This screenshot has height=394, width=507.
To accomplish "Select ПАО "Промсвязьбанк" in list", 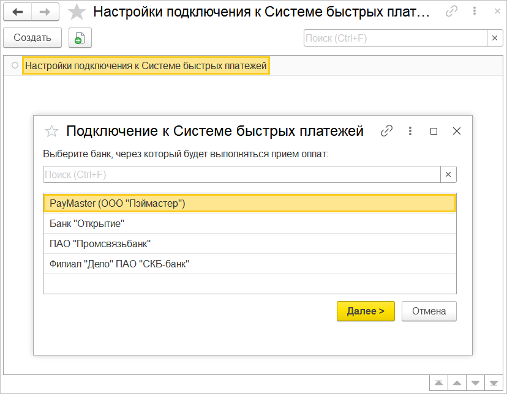I will pos(250,243).
